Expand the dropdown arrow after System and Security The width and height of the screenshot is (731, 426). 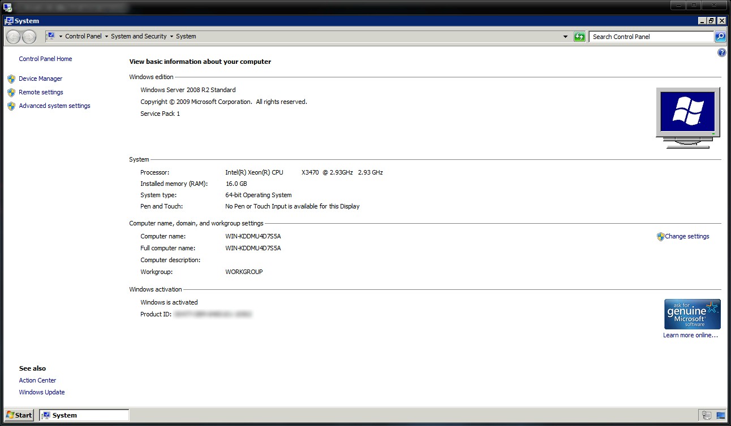[x=171, y=37]
